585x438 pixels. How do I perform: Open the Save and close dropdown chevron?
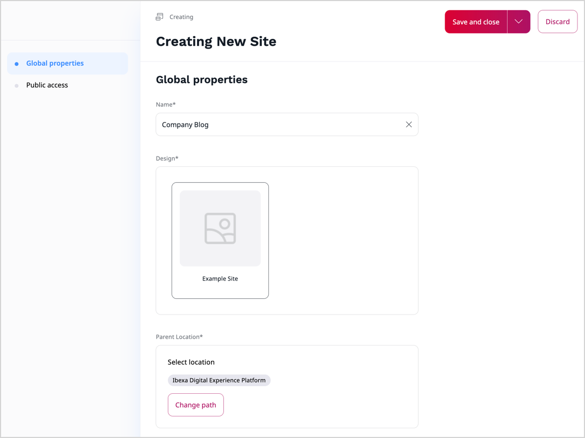[518, 22]
